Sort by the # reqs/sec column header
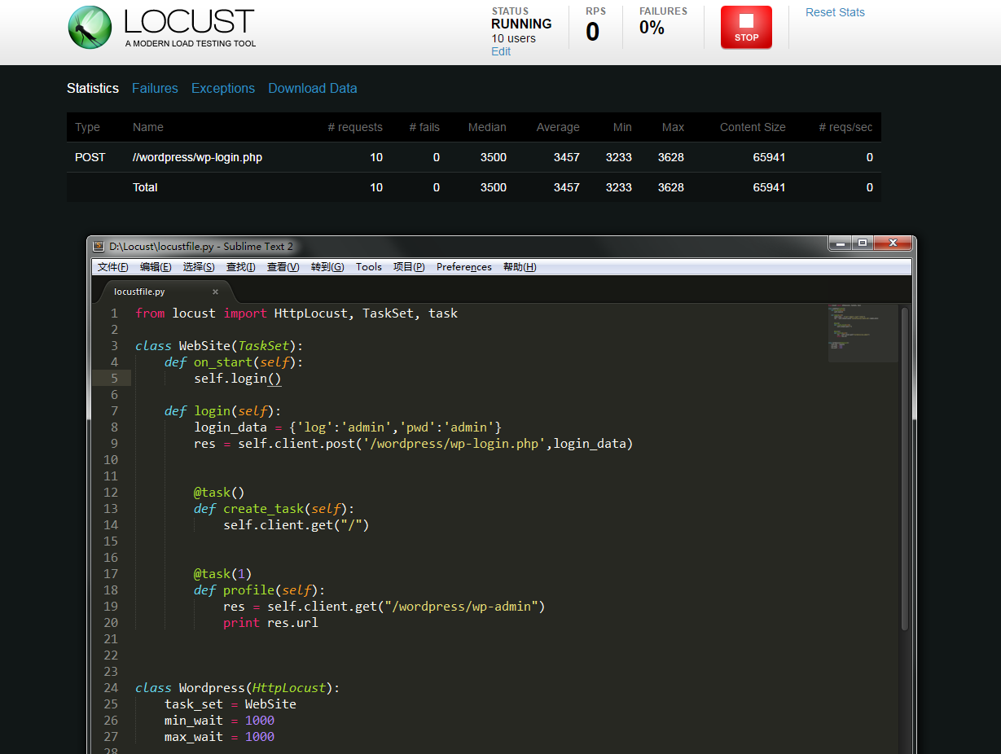 click(x=845, y=127)
